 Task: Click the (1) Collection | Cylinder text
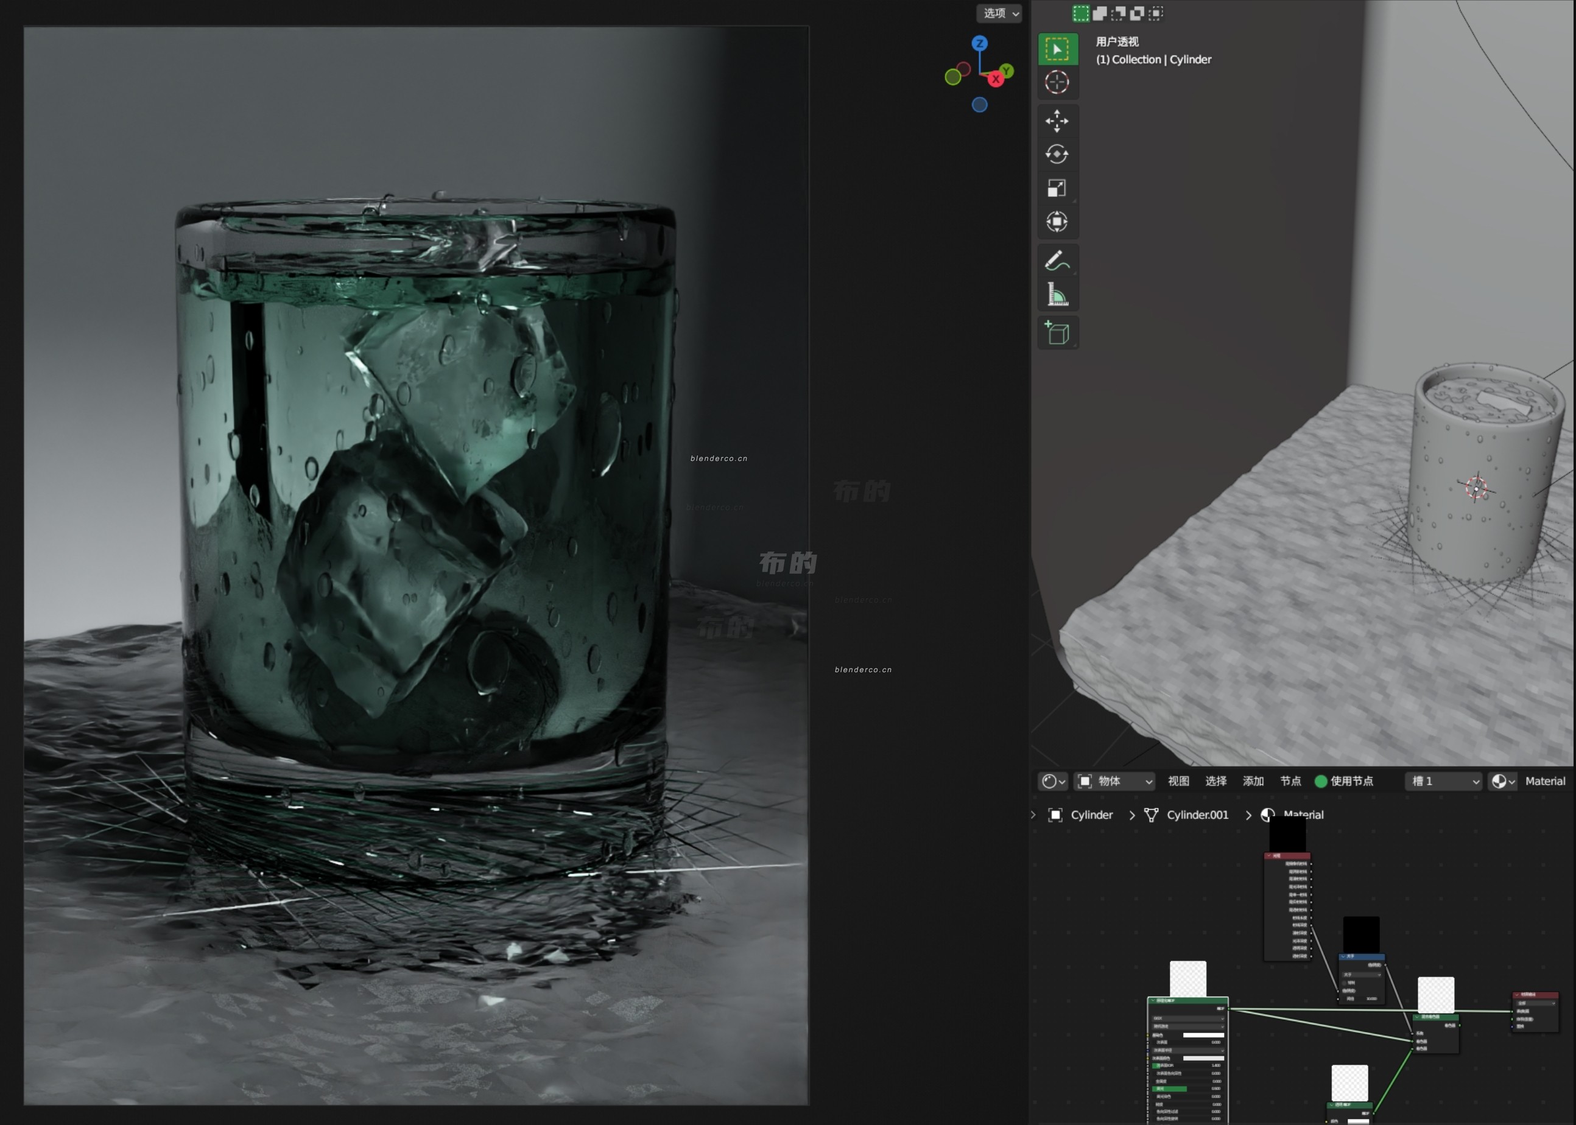pos(1154,60)
